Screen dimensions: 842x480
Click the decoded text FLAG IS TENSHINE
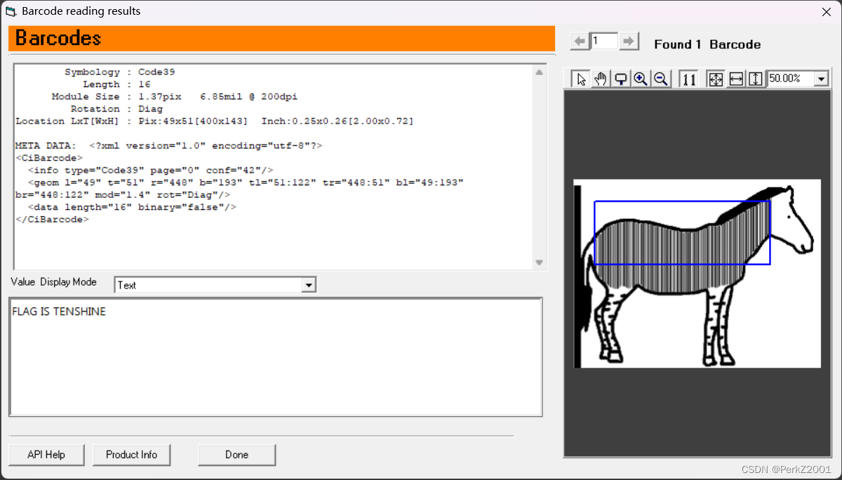pyautogui.click(x=59, y=312)
